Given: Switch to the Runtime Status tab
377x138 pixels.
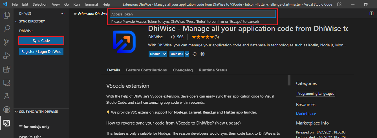Looking at the screenshot, I should [213, 70].
